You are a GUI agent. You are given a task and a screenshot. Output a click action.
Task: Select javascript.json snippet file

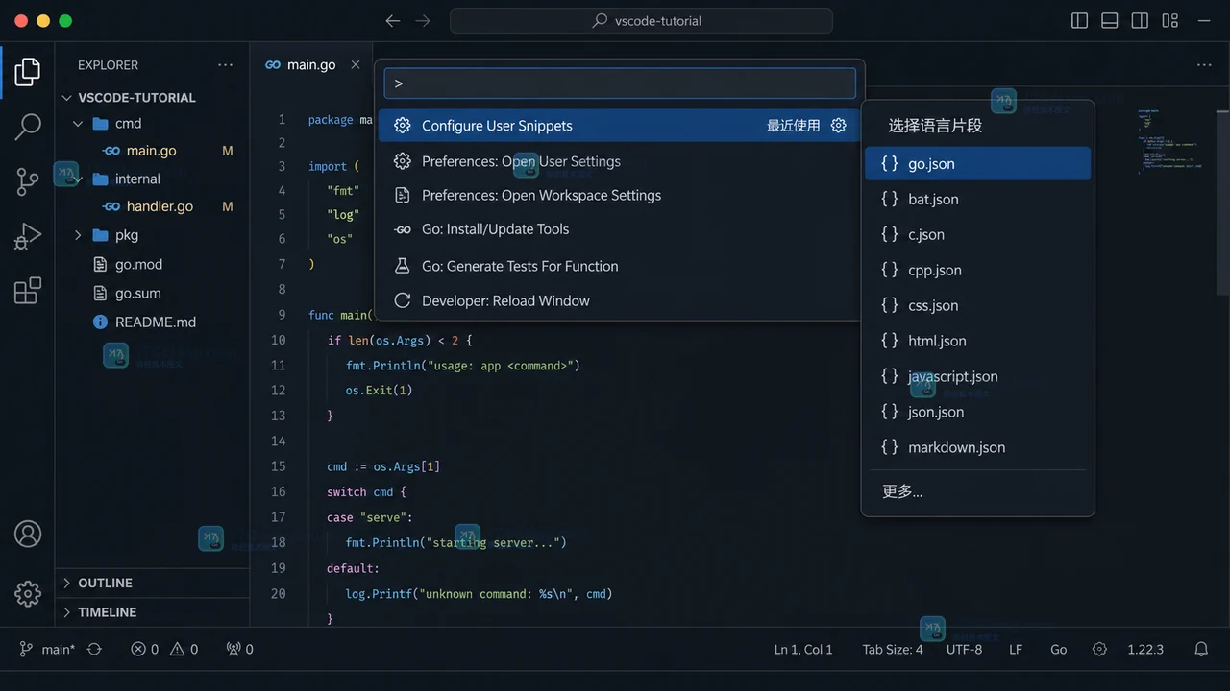pos(977,376)
